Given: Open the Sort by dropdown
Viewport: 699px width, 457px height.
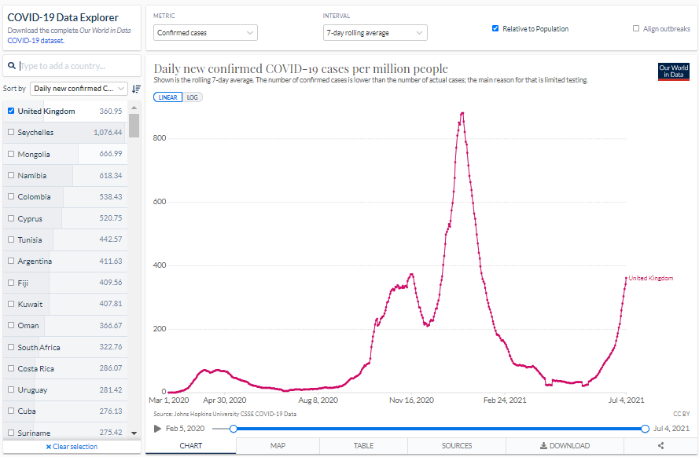Looking at the screenshot, I should pos(79,89).
